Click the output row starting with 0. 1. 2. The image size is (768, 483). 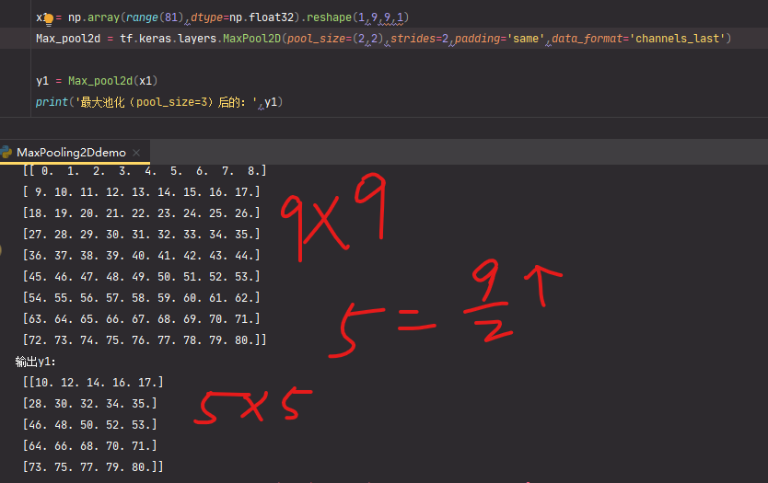pyautogui.click(x=145, y=171)
